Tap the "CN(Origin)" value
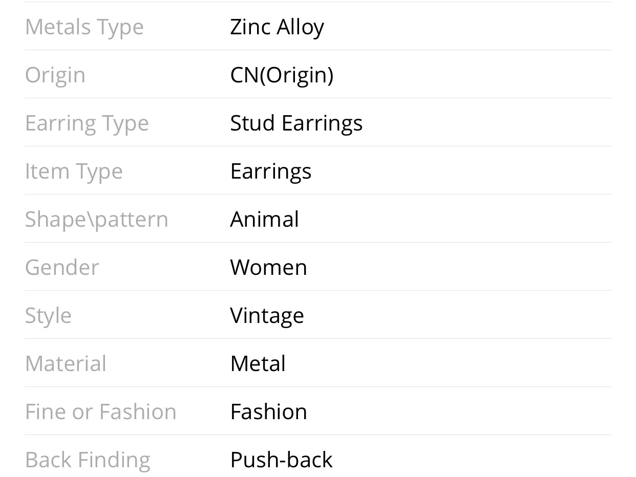Viewport: 636px width, 477px height. tap(282, 75)
